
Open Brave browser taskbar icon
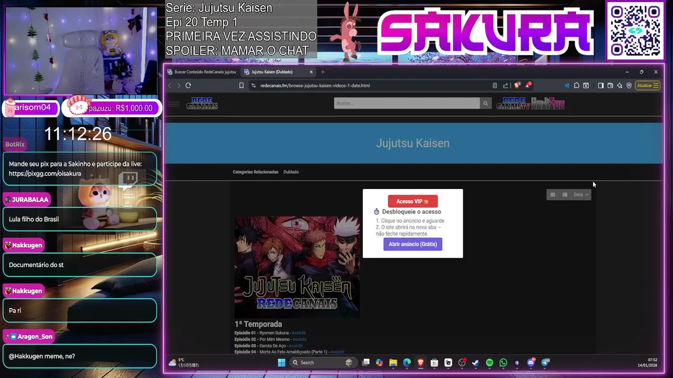coord(421,363)
